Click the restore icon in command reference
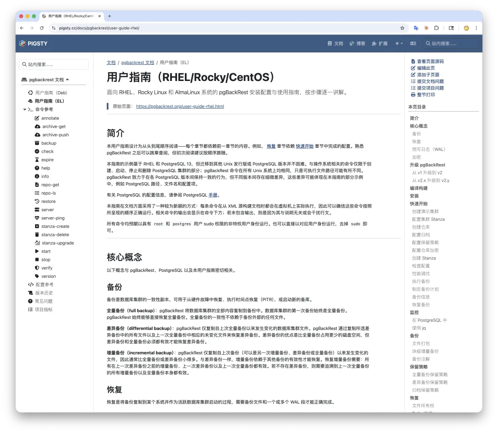Image resolution: width=498 pixels, height=433 pixels. 38,201
